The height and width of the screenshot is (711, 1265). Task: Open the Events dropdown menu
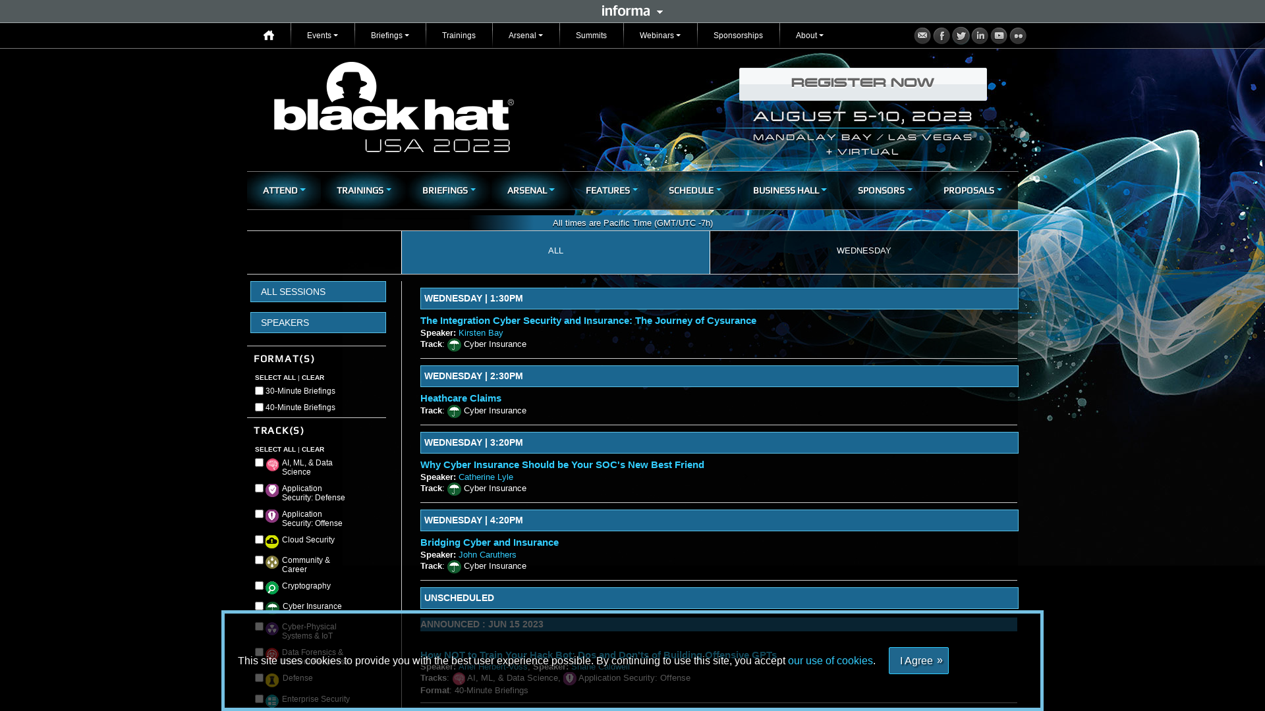[322, 36]
